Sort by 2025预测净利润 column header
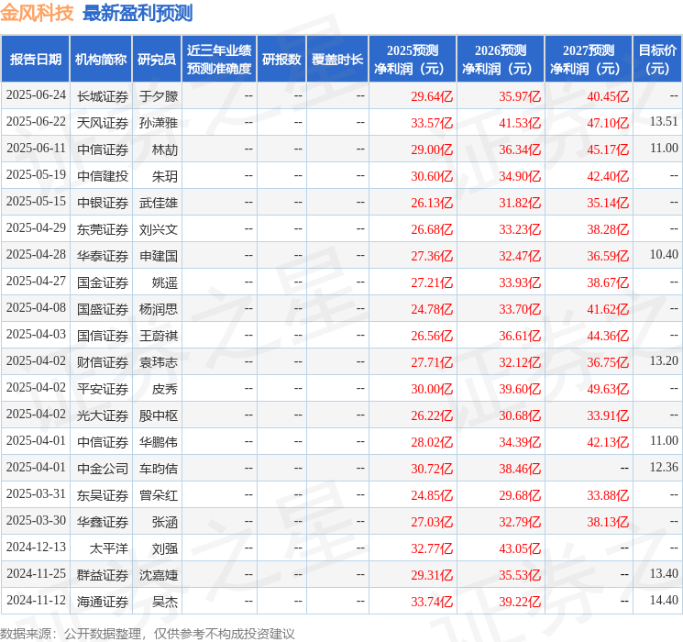The height and width of the screenshot is (642, 683). 413,60
